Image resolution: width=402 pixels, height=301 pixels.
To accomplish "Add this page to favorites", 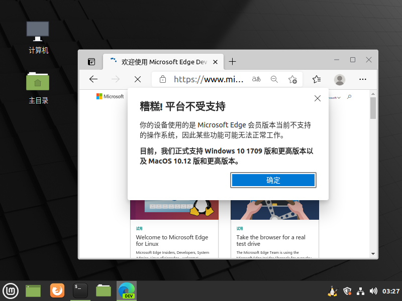I will tap(292, 79).
